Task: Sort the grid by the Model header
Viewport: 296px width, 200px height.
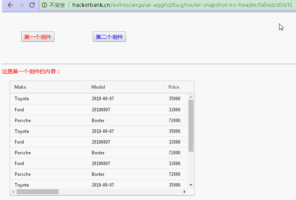Action: (125, 87)
